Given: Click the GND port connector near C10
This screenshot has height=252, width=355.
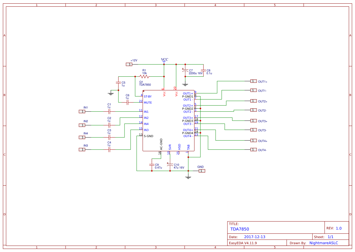Looking at the screenshot, I should click(201, 171).
